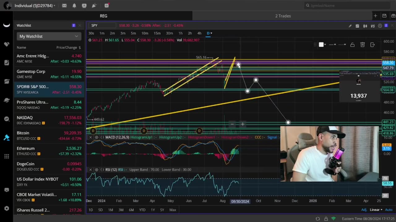Screen dimensions: 396x222
Task: Open the heart watchlist sidebar icon
Action: pos(6,44)
